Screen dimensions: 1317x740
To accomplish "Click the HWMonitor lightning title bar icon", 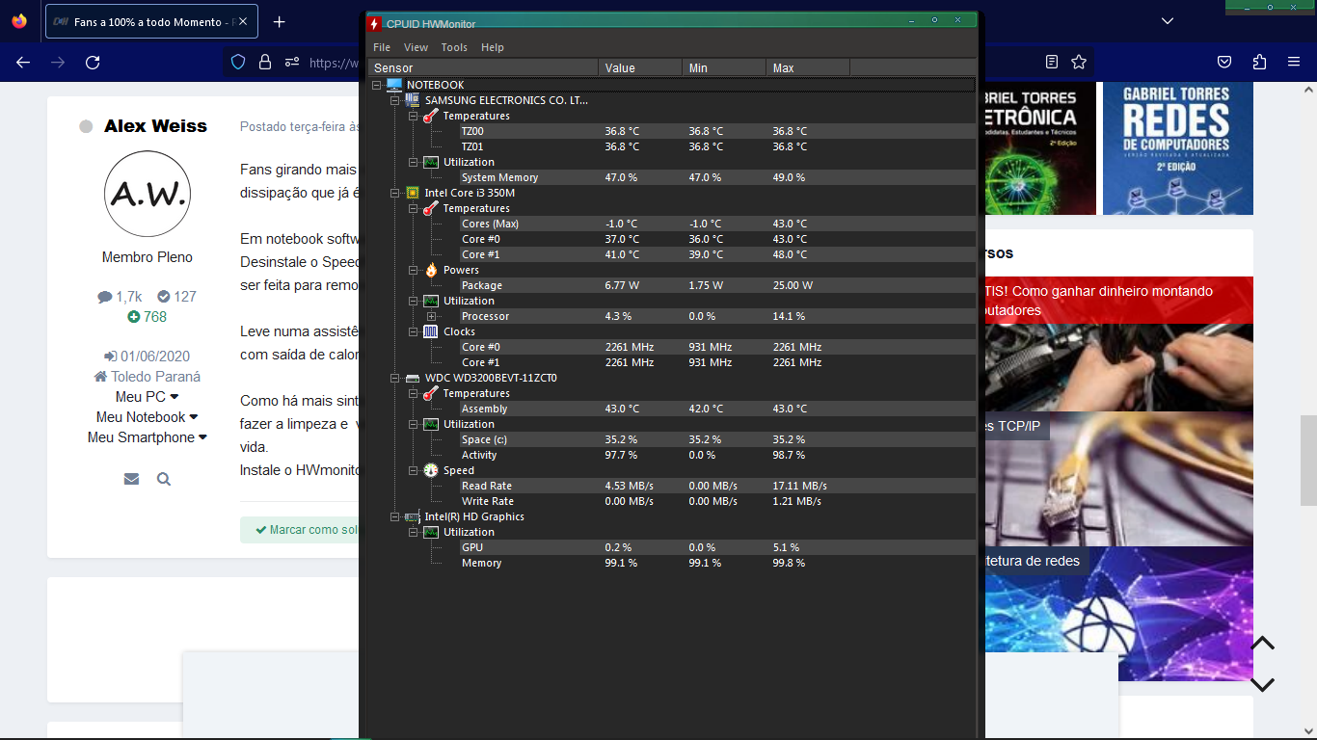I will coord(375,24).
